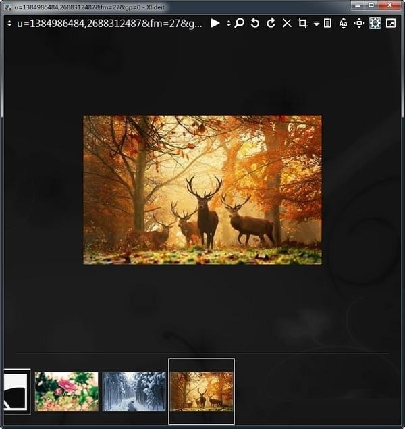The height and width of the screenshot is (429, 405).
Task: Expand the dropdown arrow beside the page icon
Action: pyautogui.click(x=317, y=24)
